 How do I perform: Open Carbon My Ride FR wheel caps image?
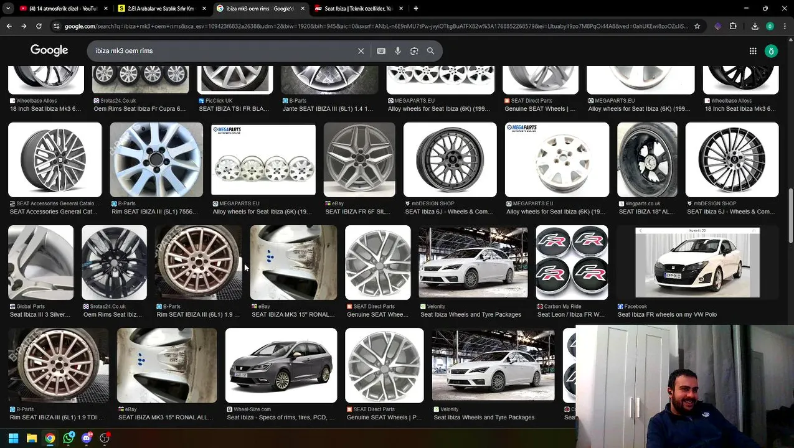[572, 263]
